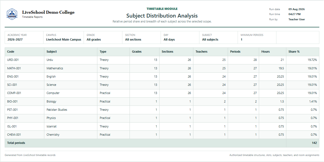Select the COMP-001 code cell
The width and height of the screenshot is (324, 162).
coord(24,93)
